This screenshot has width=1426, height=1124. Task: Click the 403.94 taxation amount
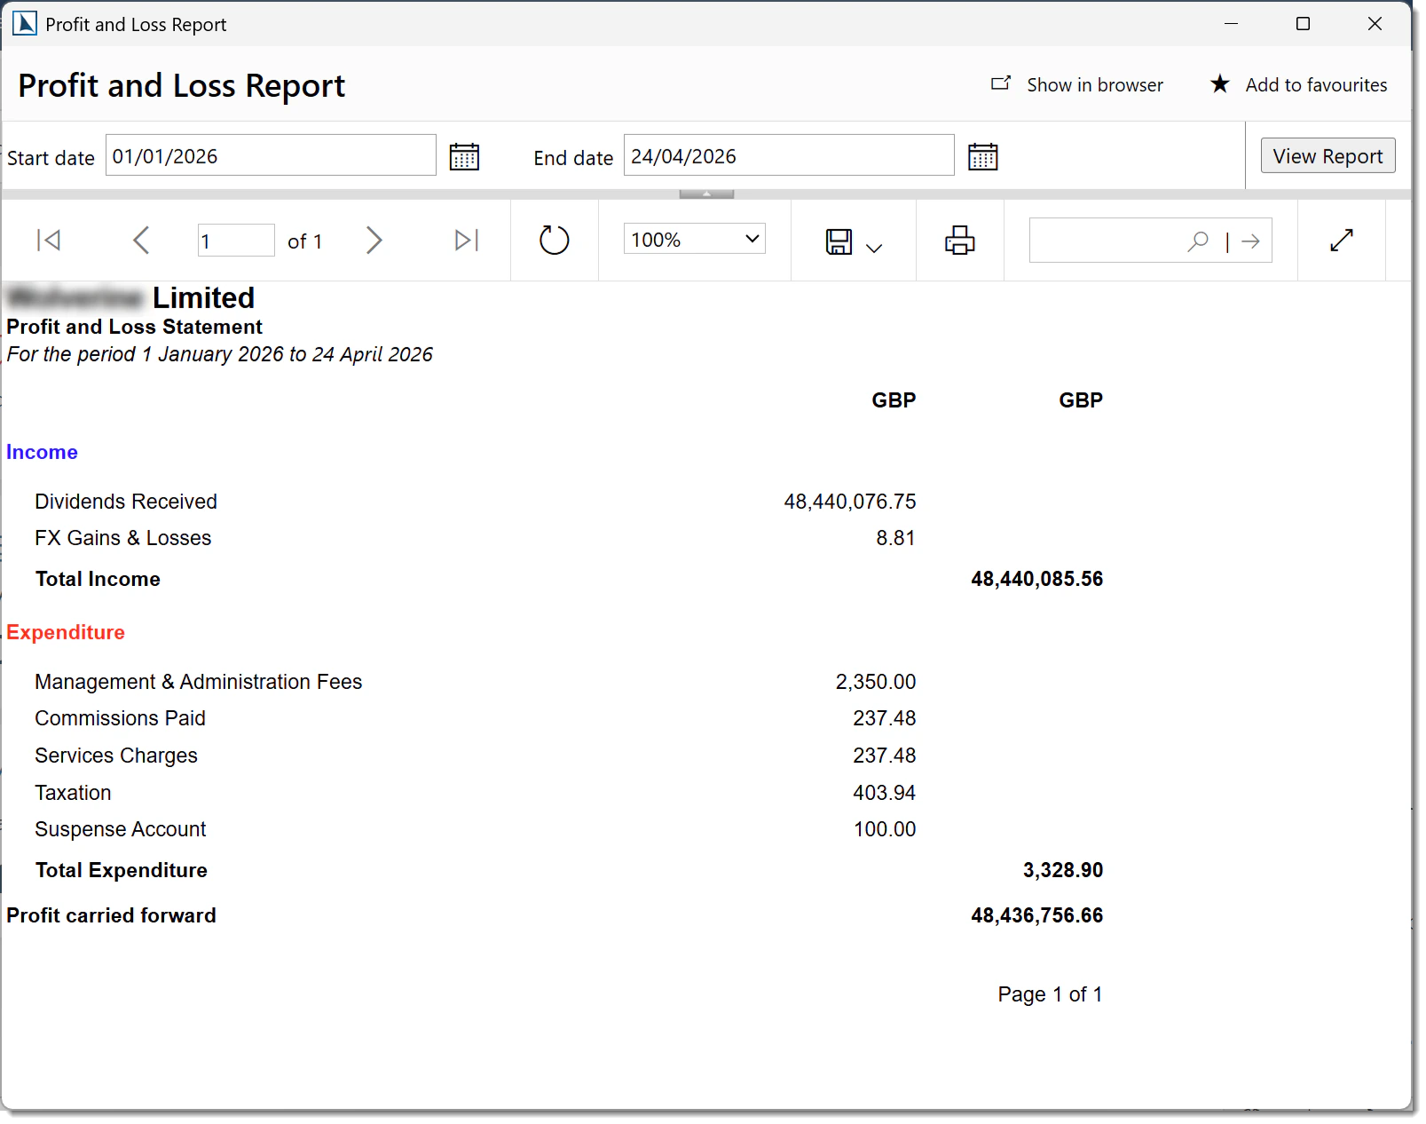[x=884, y=793]
